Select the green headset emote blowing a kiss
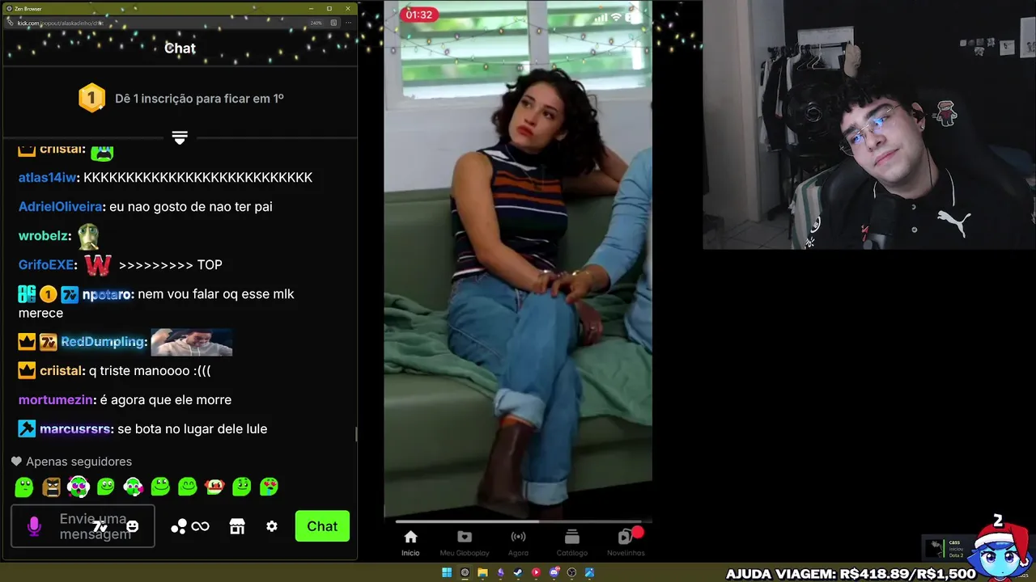Image resolution: width=1036 pixels, height=582 pixels. point(133,487)
